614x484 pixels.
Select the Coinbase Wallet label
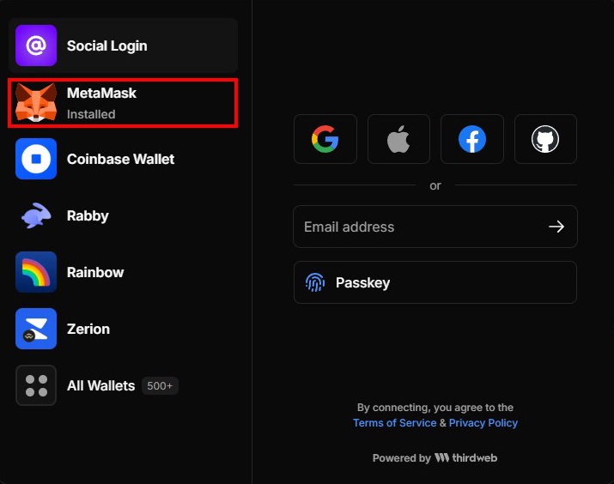[120, 159]
